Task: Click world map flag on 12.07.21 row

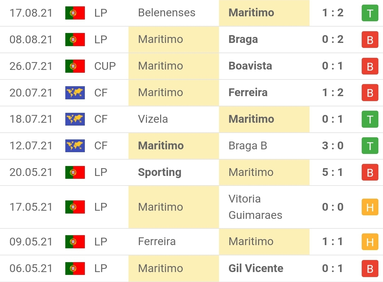Action: point(75,146)
